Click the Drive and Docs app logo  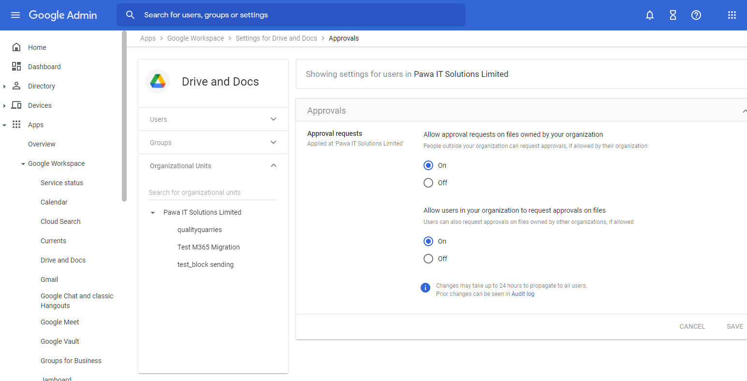coord(157,81)
